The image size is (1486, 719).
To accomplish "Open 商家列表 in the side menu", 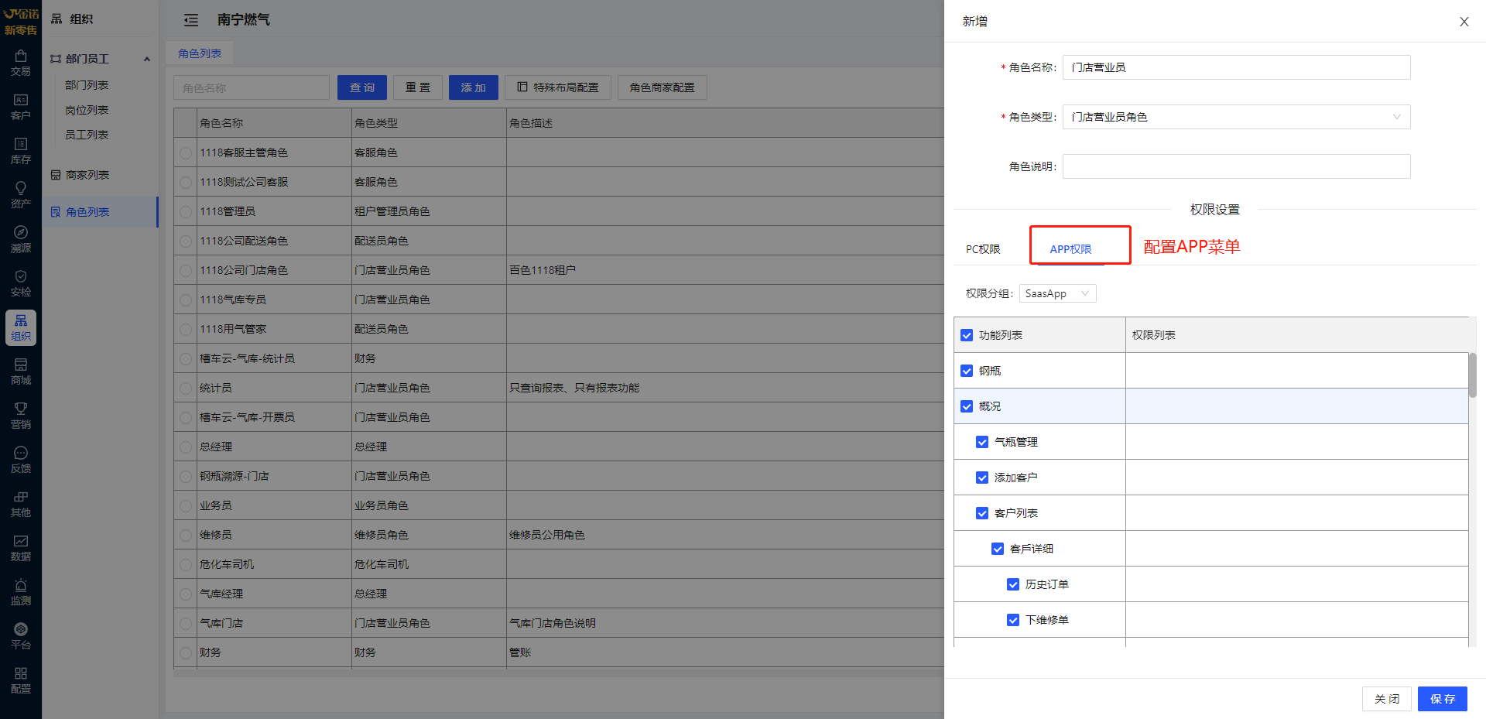I will 87,175.
